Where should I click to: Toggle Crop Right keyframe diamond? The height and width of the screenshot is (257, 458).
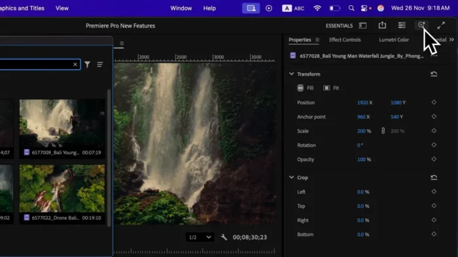(x=434, y=220)
